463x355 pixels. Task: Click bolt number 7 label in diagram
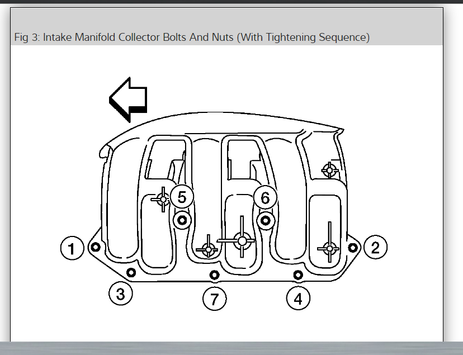(214, 299)
